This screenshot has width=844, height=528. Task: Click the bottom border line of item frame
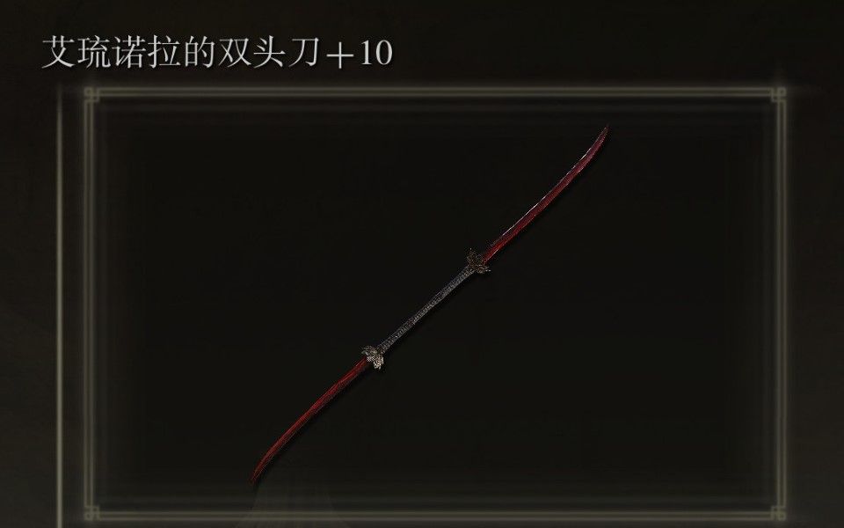click(435, 515)
